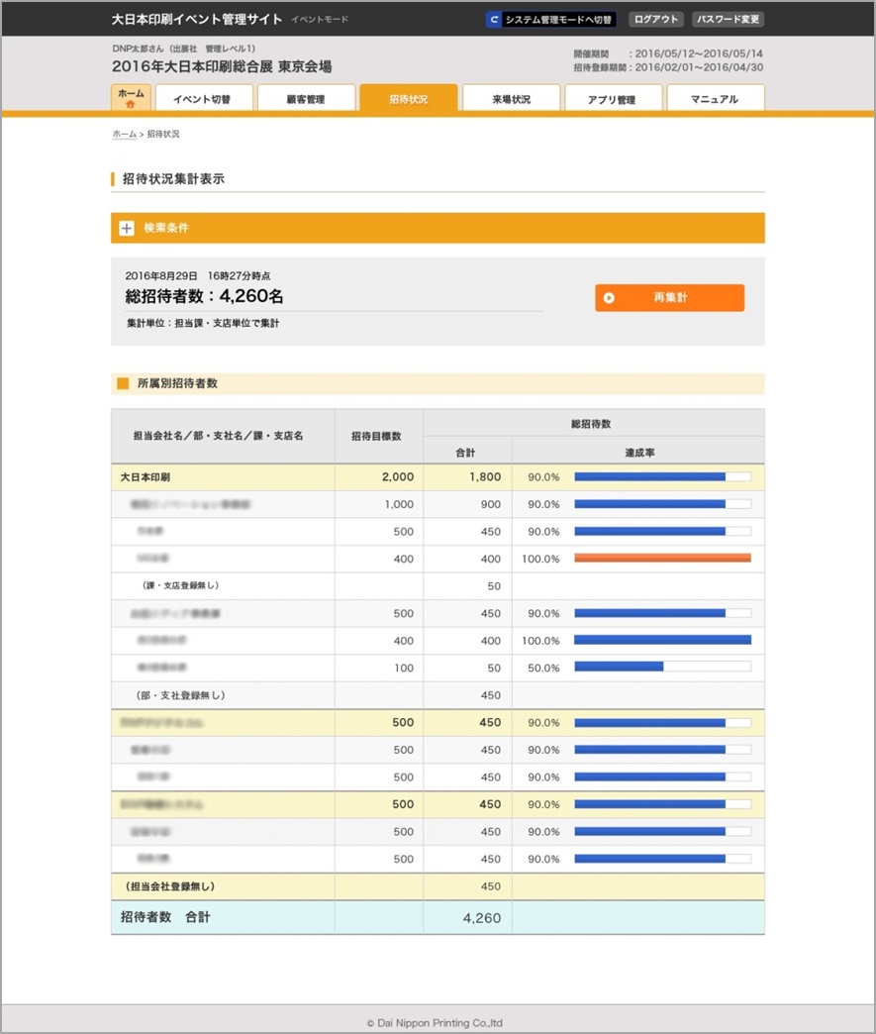
Task: Click the play icon in 再集計 button
Action: coord(609,298)
